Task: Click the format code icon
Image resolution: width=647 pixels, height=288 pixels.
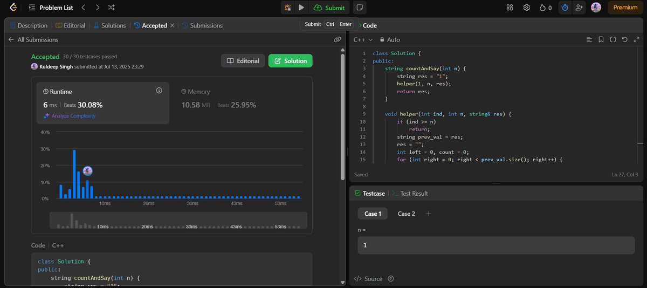Action: 589,39
